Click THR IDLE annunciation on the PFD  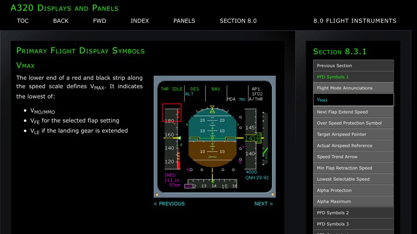pos(172,89)
